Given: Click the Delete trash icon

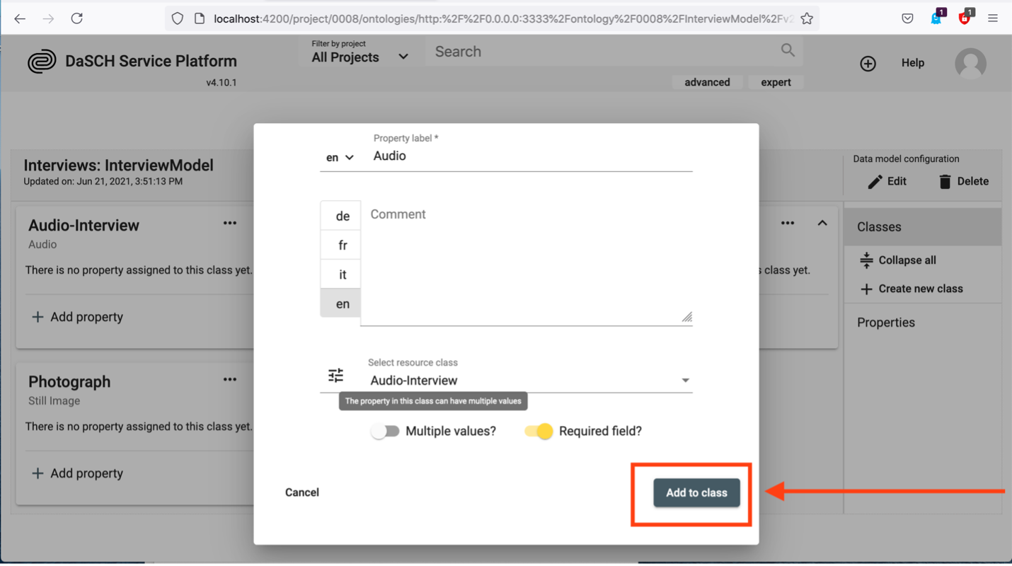Looking at the screenshot, I should click(945, 182).
